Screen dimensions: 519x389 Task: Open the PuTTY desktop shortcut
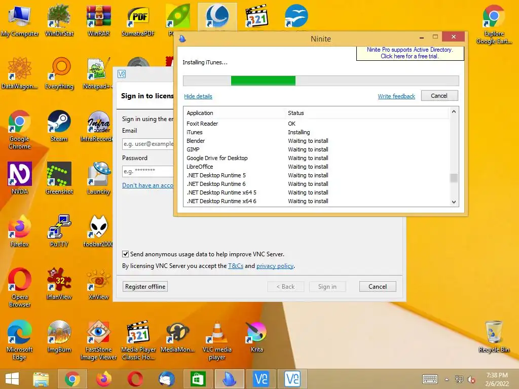59,231
